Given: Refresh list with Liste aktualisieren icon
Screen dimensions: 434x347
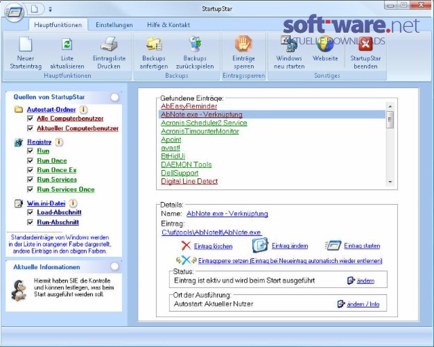Looking at the screenshot, I should pyautogui.click(x=67, y=44).
